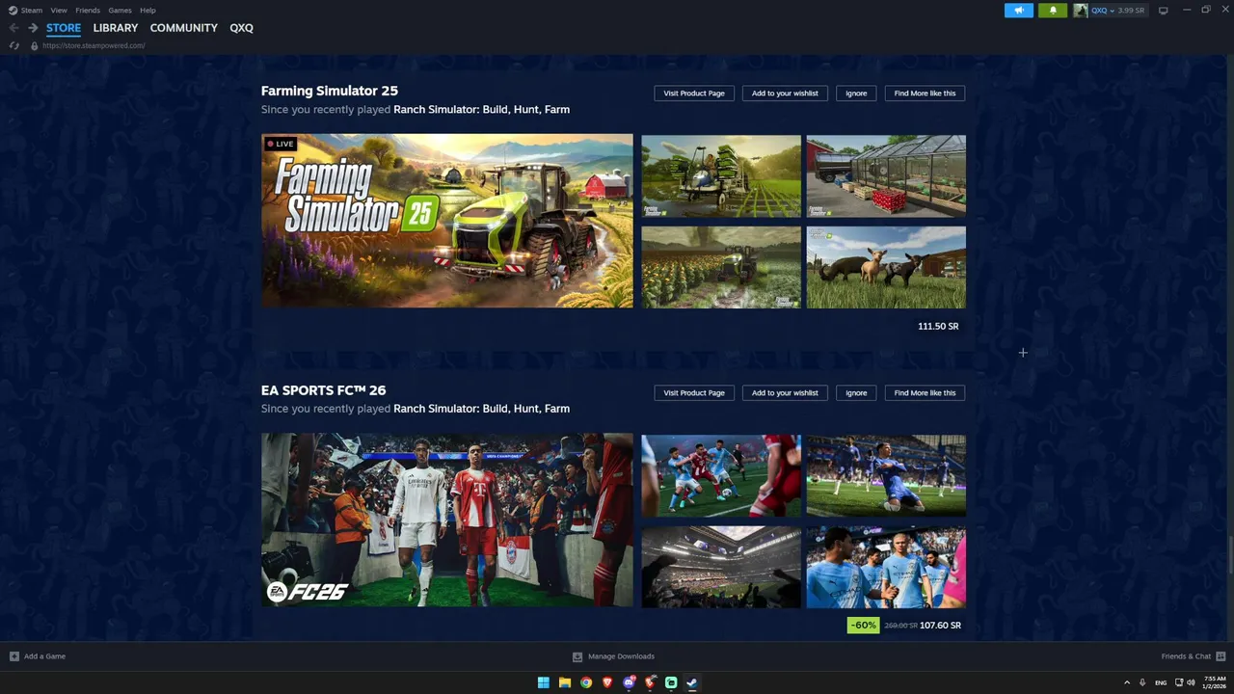The width and height of the screenshot is (1234, 694).
Task: Click the green app icon in taskbar
Action: [x=670, y=682]
